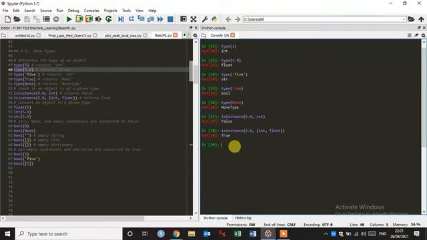Close the BasicML.py tab

(175, 35)
